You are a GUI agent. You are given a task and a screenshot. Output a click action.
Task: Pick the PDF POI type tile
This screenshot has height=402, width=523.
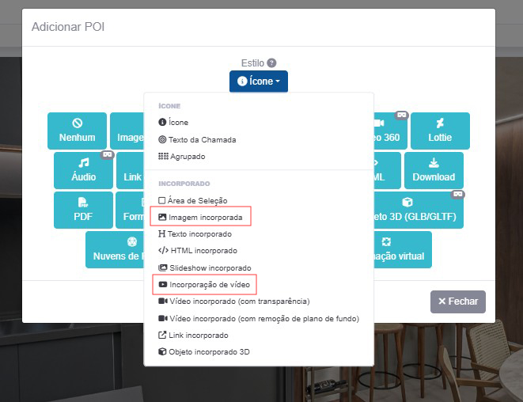tap(83, 210)
